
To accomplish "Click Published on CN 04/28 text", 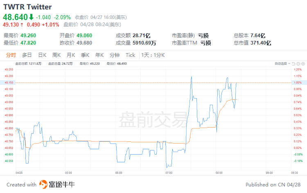I will (273, 184).
